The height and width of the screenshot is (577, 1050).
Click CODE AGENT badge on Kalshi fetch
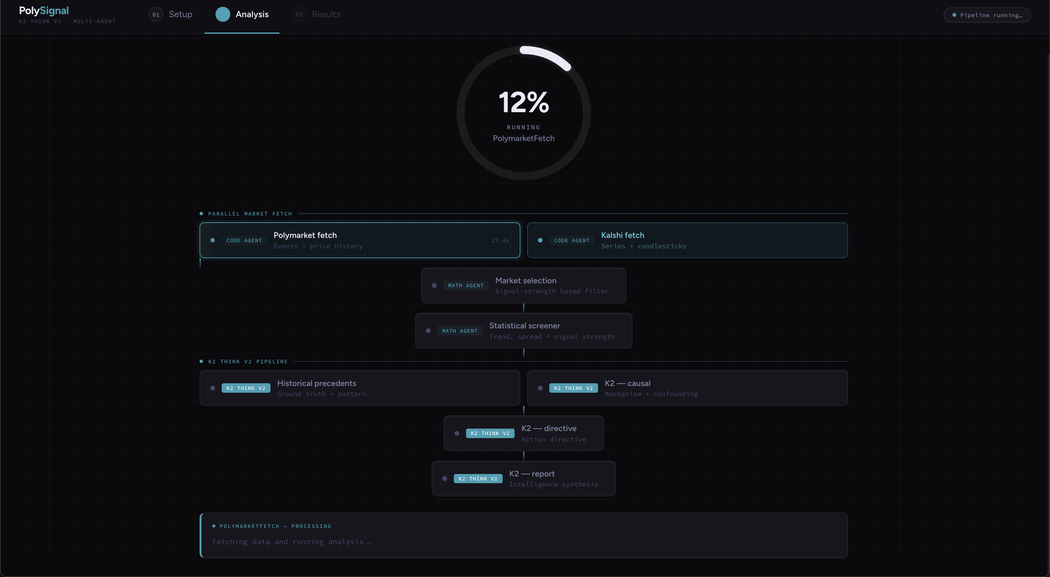(x=571, y=240)
